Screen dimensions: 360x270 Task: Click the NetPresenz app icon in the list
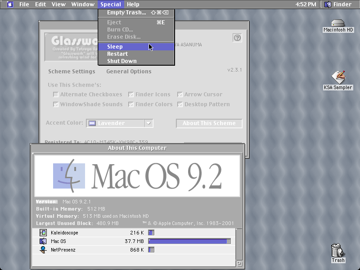coord(43,250)
